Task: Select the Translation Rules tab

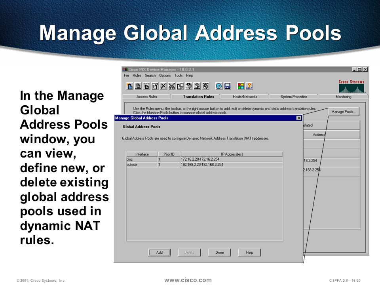Action: (198, 97)
